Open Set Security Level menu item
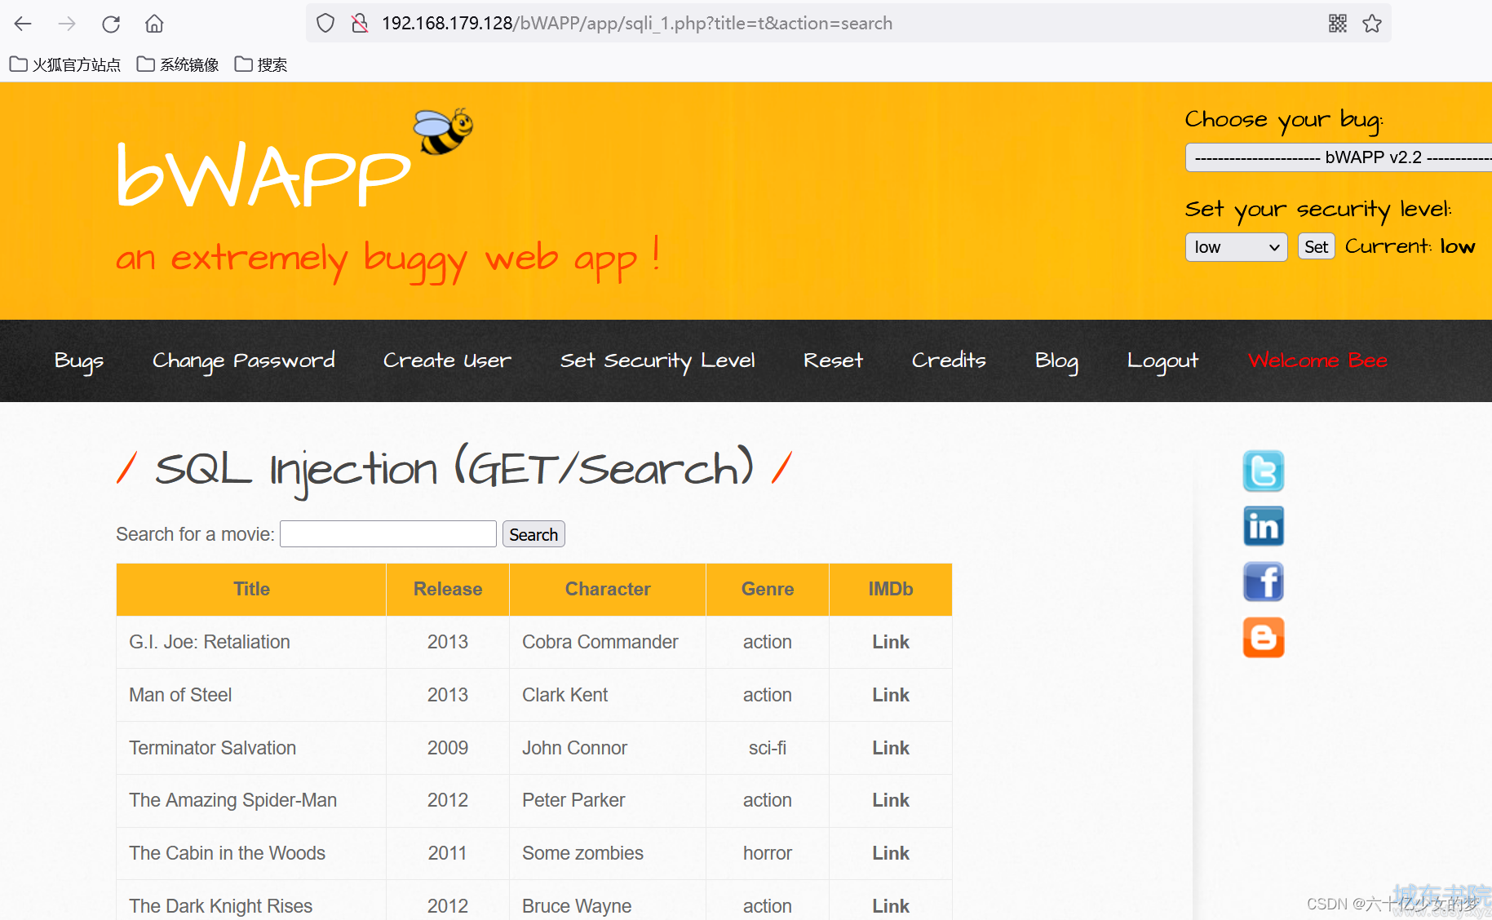1492x920 pixels. (x=657, y=360)
